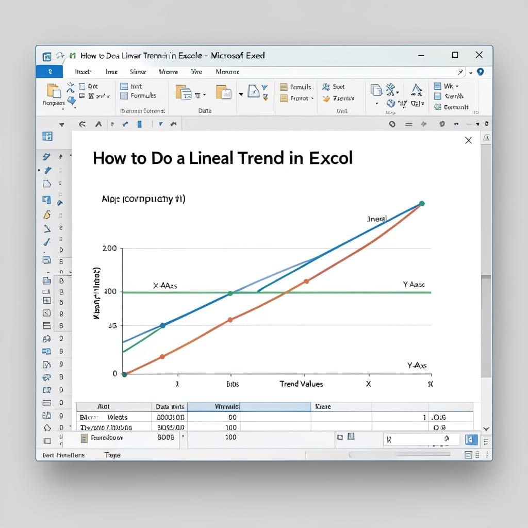Click the 'Famulls' button in ribbon
Image resolution: width=528 pixels, height=528 pixels.
pyautogui.click(x=295, y=87)
